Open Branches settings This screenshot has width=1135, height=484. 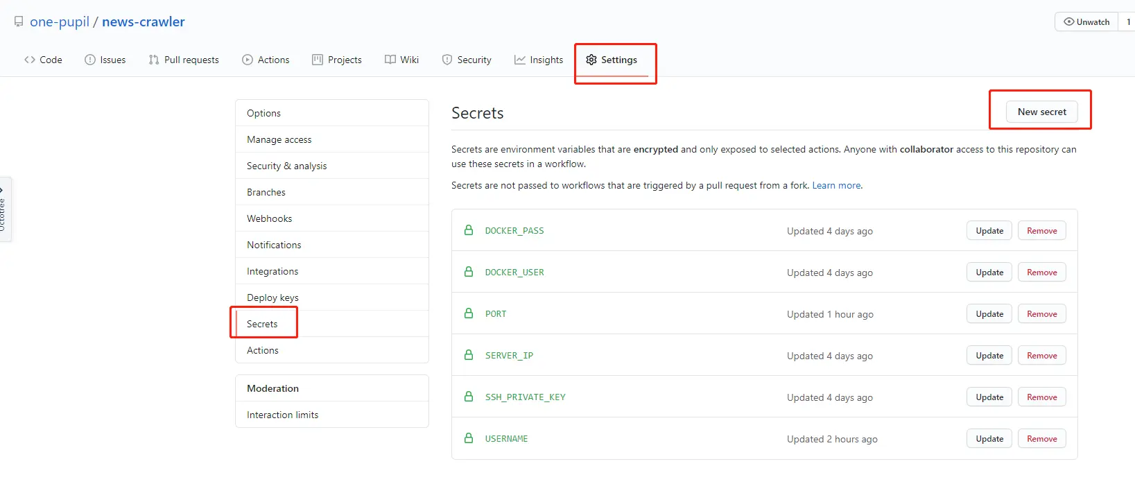(x=332, y=192)
